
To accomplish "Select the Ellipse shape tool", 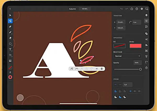I will coord(10,44).
